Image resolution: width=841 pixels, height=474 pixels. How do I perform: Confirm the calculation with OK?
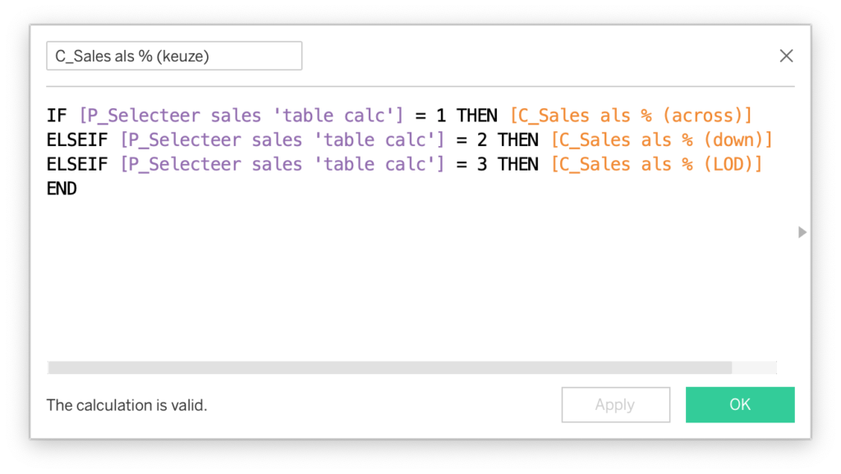pos(740,404)
